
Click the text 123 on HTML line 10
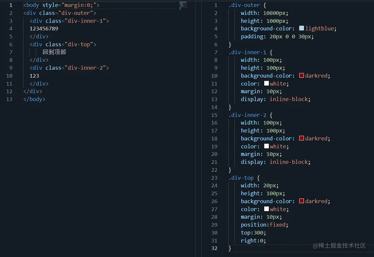34,76
